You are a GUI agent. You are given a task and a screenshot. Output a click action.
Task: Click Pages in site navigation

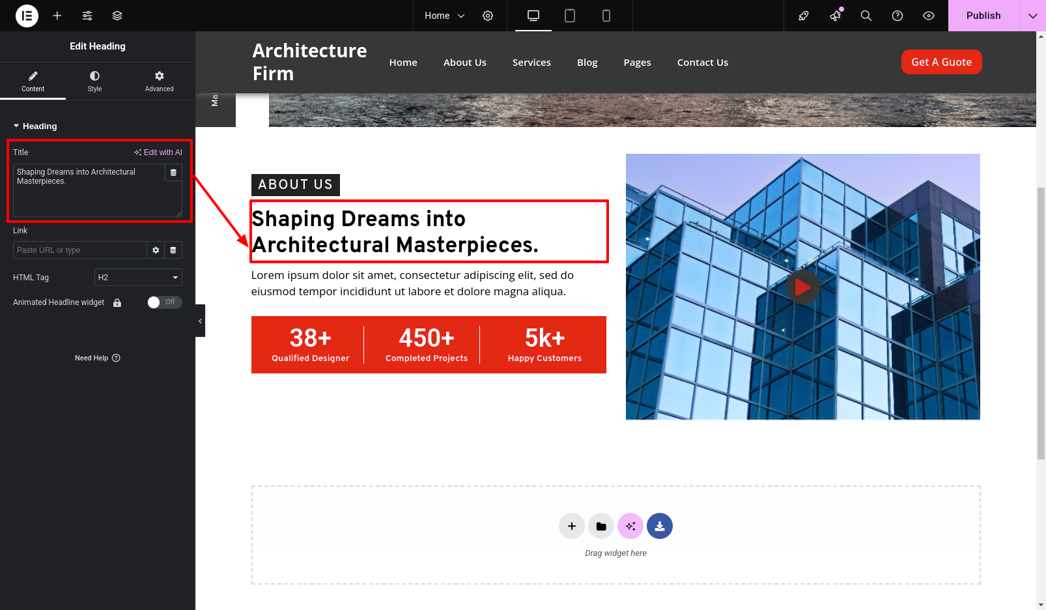[637, 63]
